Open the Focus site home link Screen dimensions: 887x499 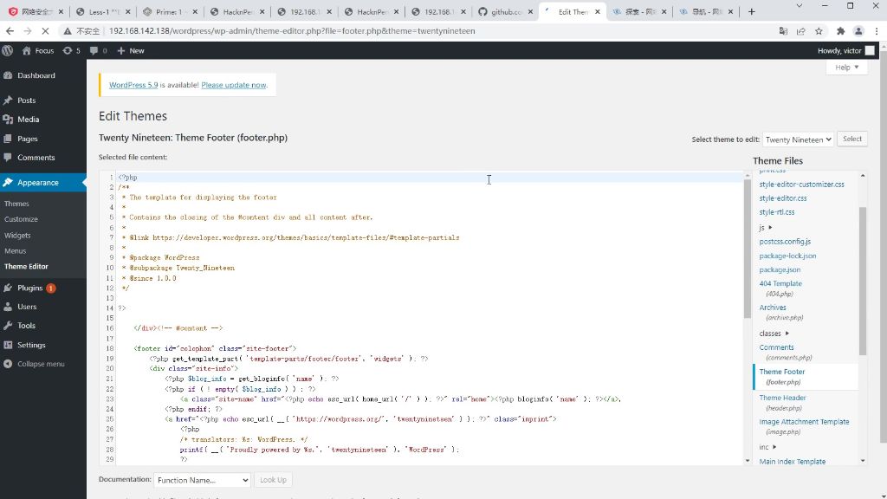[x=38, y=50]
